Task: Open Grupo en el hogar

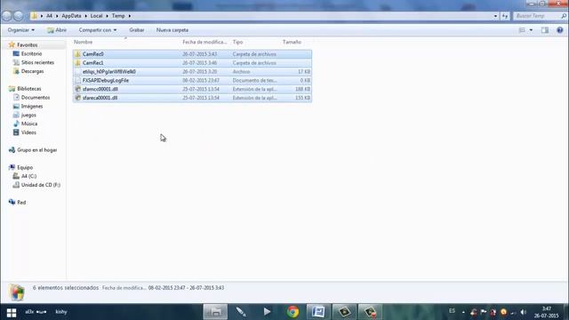Action: coord(37,150)
